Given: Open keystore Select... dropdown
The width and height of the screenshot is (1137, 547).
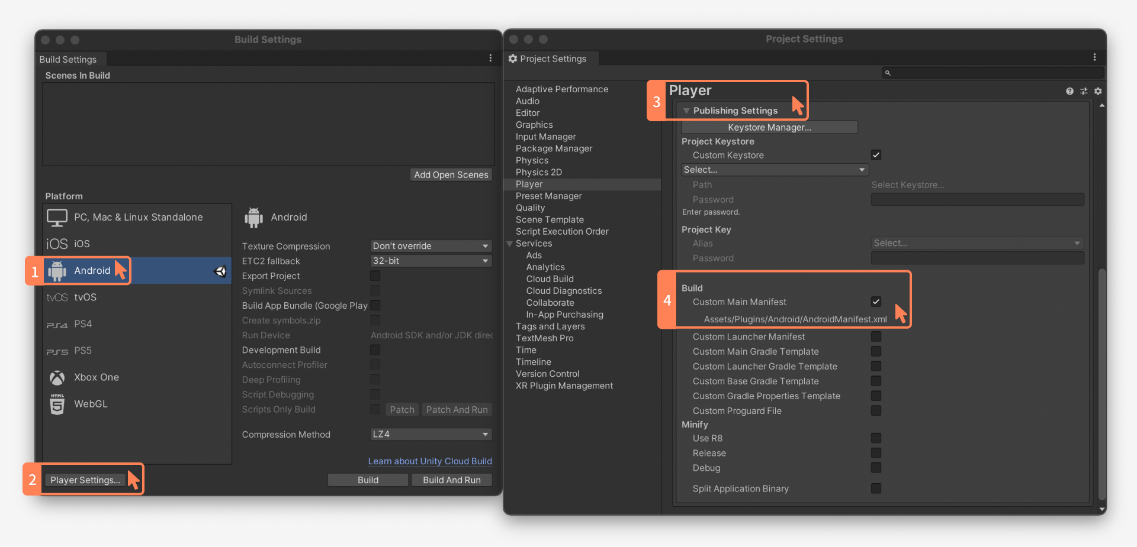Looking at the screenshot, I should click(775, 170).
